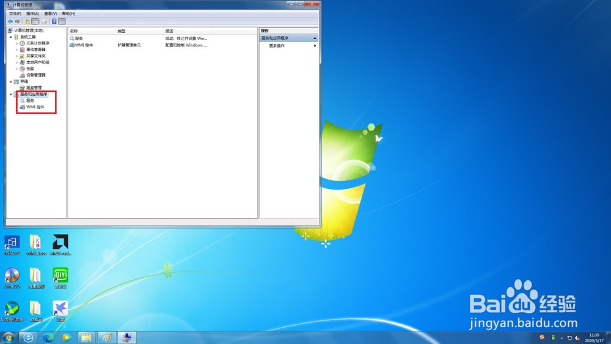
Task: Open the 文件(F) menu
Action: pos(15,13)
